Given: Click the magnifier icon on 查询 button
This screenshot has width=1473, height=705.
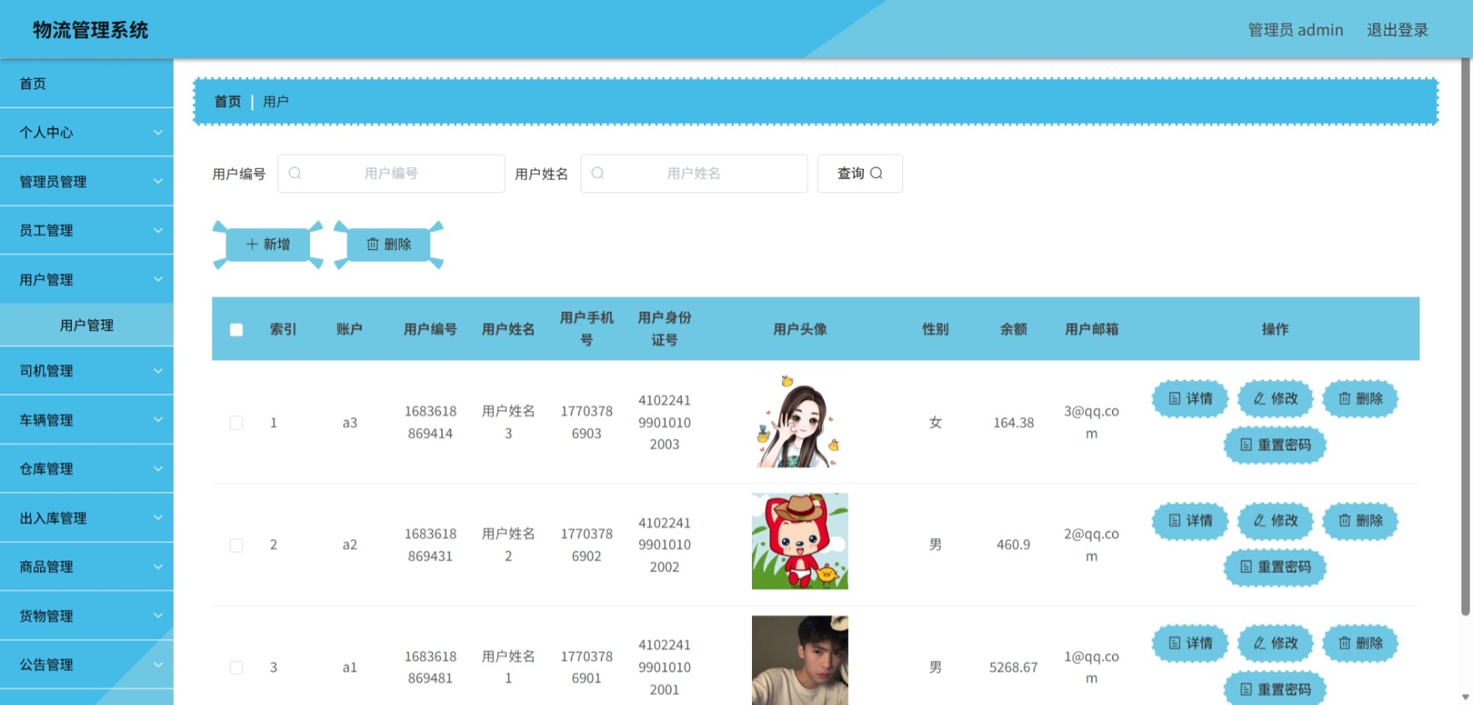Looking at the screenshot, I should 876,173.
